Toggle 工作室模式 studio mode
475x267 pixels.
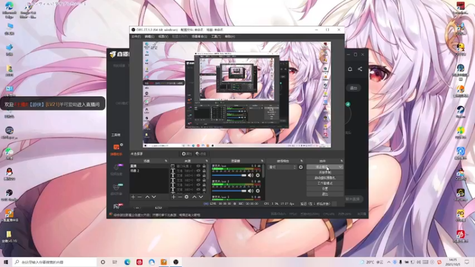(325, 183)
